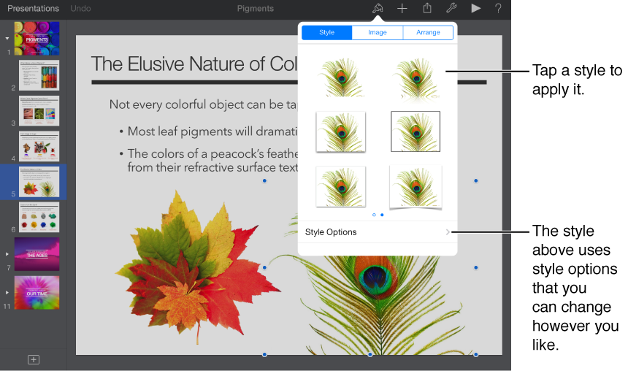Click the Pigments document title

point(255,8)
